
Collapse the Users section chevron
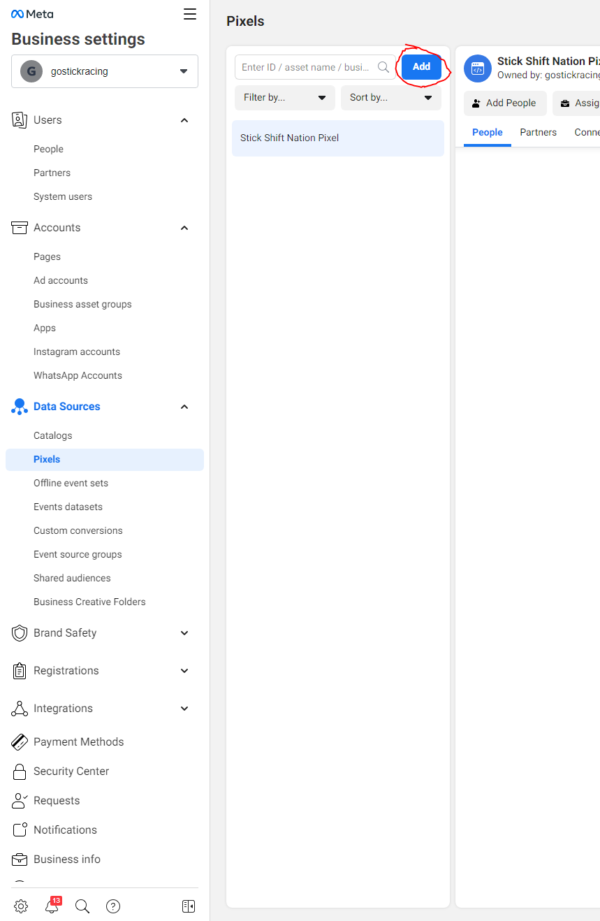[x=184, y=120]
